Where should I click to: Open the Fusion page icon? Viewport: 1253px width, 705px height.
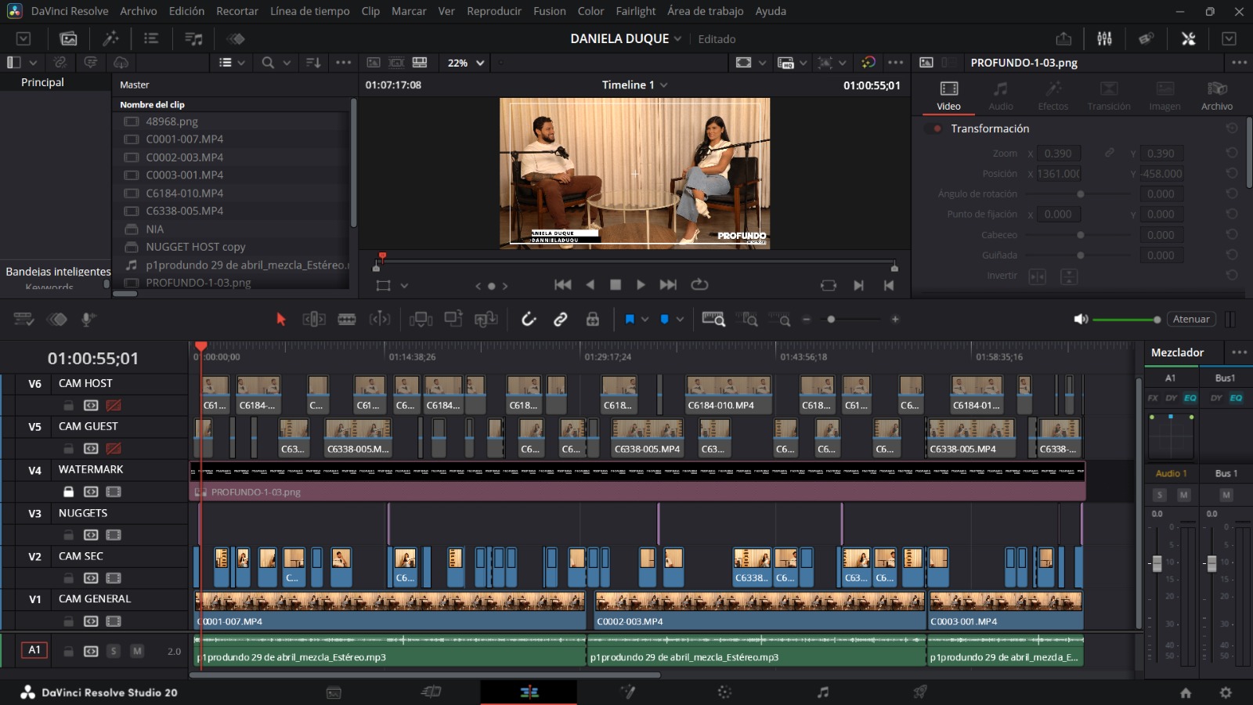(x=627, y=692)
